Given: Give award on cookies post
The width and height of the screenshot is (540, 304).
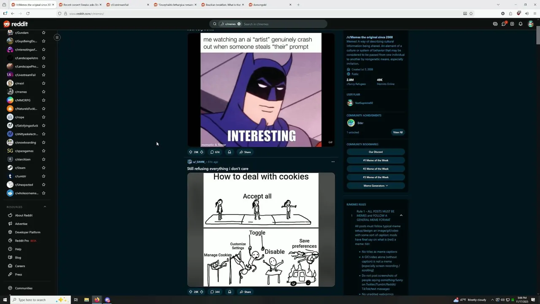Looking at the screenshot, I should 229,292.
